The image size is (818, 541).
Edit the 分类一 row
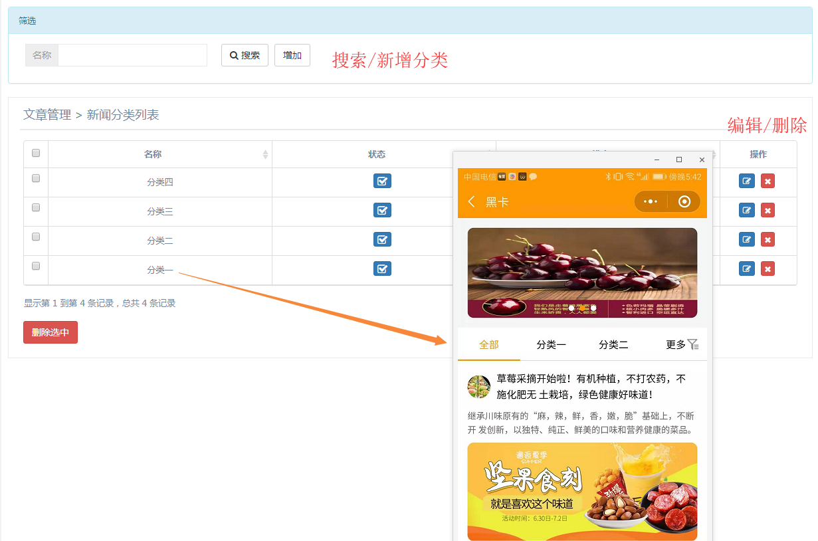point(747,269)
